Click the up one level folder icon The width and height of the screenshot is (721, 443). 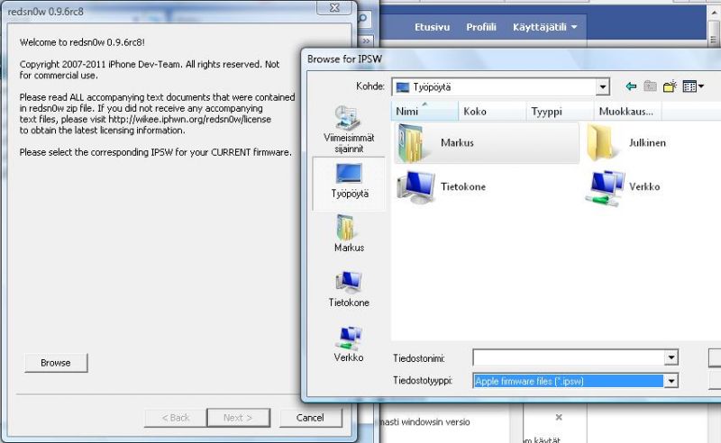click(x=650, y=86)
